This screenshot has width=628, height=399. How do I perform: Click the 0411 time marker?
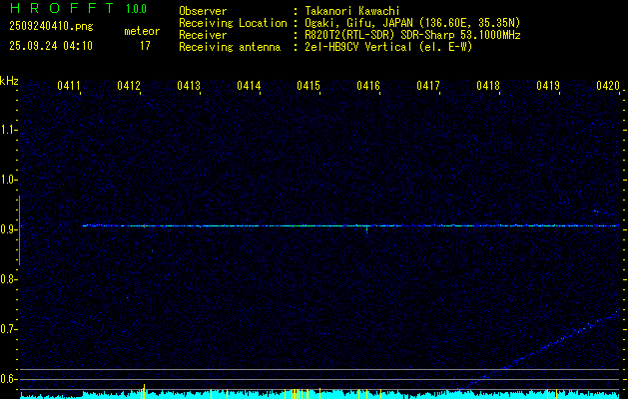[69, 86]
